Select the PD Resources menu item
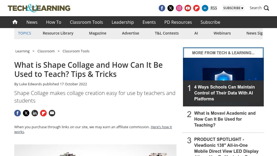Screen dimensions: 277x156 point(178,22)
